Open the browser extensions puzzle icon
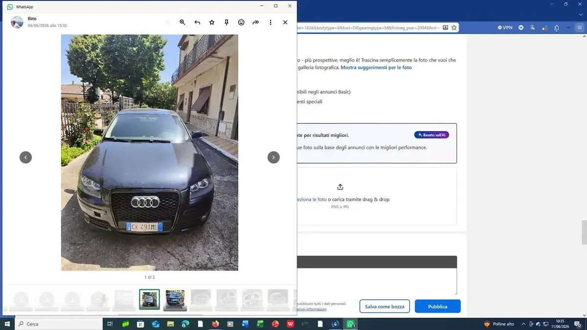 pyautogui.click(x=557, y=28)
